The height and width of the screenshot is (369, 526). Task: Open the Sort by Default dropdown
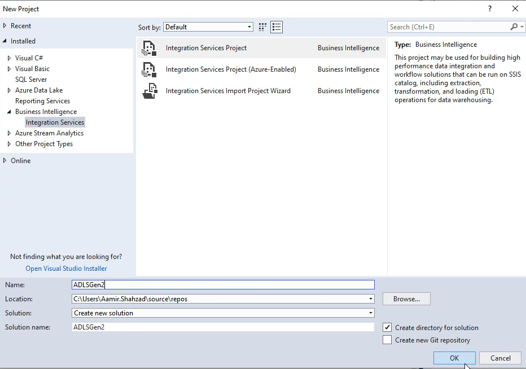tap(249, 27)
